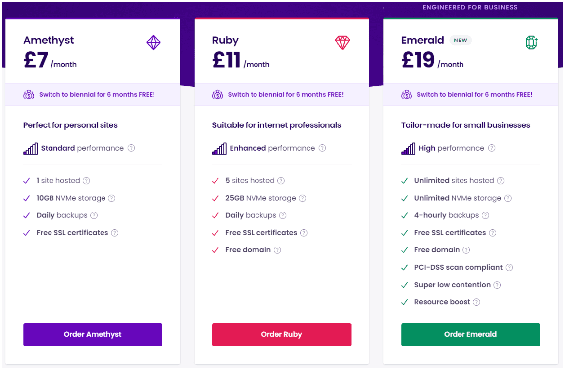Open help icon next to 25GB NVMe storage
Image resolution: width=564 pixels, height=371 pixels.
302,198
